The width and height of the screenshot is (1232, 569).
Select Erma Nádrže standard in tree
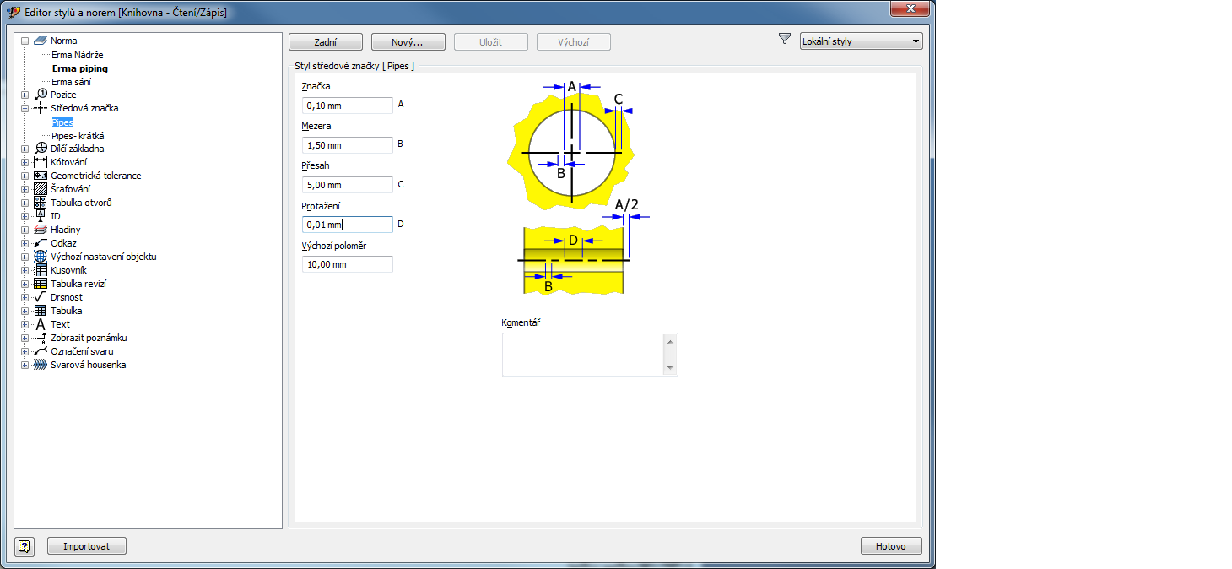coord(78,55)
